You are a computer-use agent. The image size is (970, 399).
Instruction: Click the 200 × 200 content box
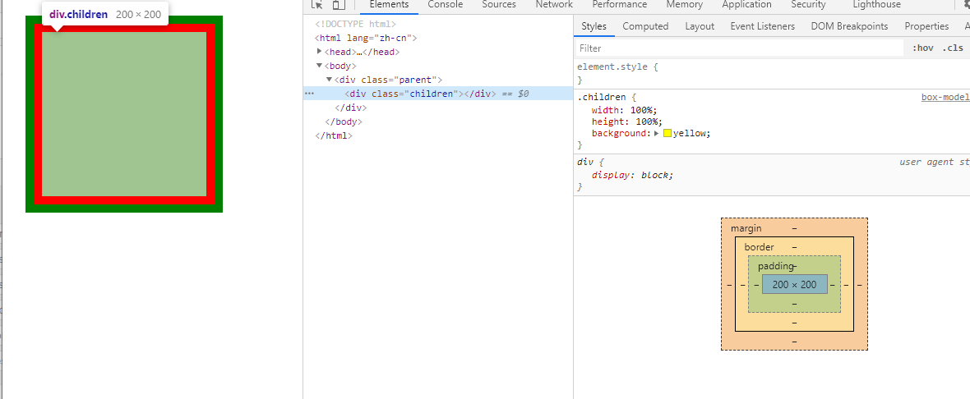pos(794,285)
